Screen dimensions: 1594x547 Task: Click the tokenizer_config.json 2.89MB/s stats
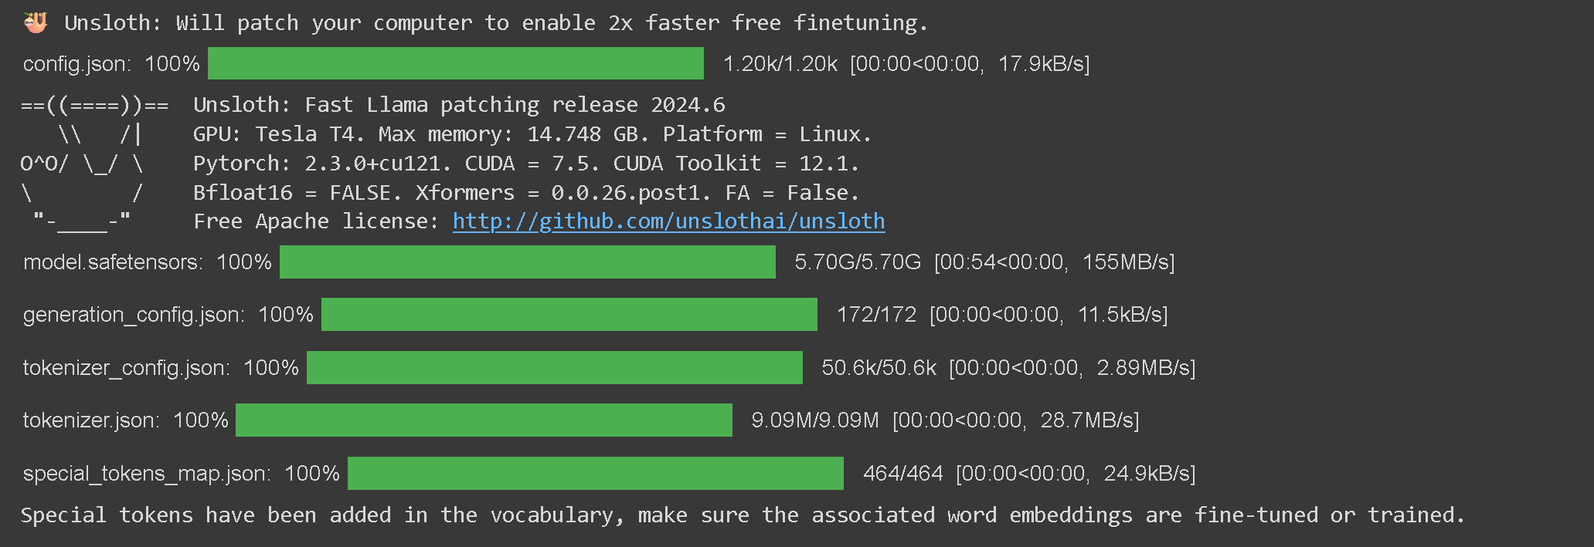(1008, 367)
